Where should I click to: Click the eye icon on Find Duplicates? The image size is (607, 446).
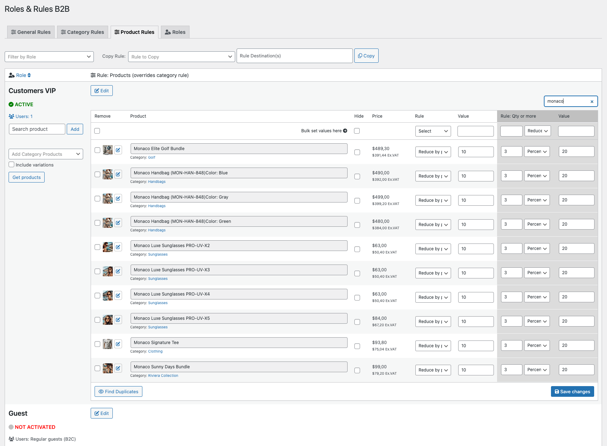click(101, 391)
